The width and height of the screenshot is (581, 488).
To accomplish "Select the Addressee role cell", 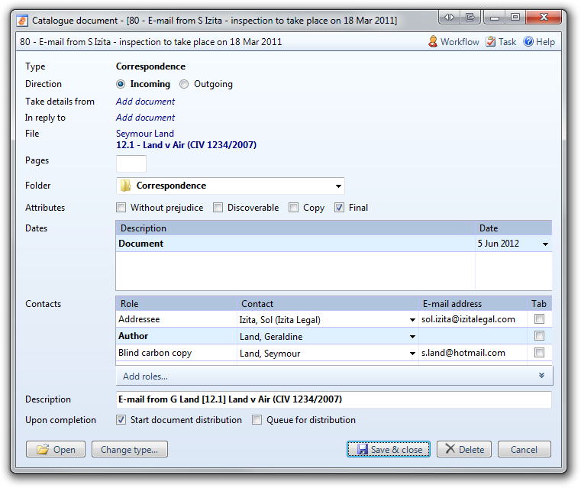I will [176, 319].
